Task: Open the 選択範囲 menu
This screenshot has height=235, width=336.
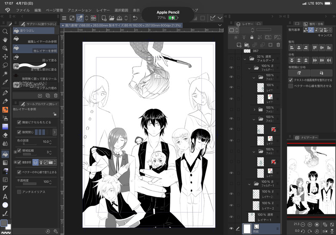Action: (x=121, y=10)
